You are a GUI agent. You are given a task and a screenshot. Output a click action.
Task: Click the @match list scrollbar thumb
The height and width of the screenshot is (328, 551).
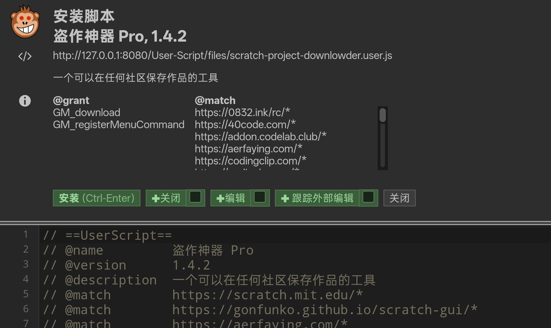tap(383, 115)
